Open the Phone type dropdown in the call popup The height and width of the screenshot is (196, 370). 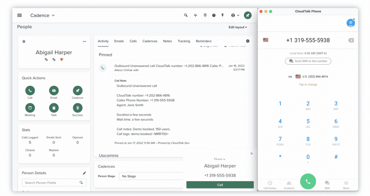click(x=220, y=159)
